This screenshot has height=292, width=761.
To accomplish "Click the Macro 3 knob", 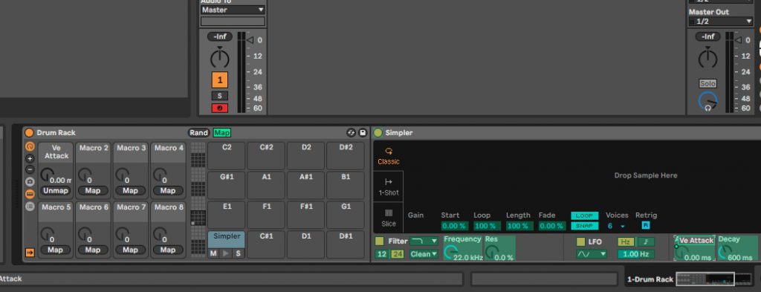I will point(123,175).
